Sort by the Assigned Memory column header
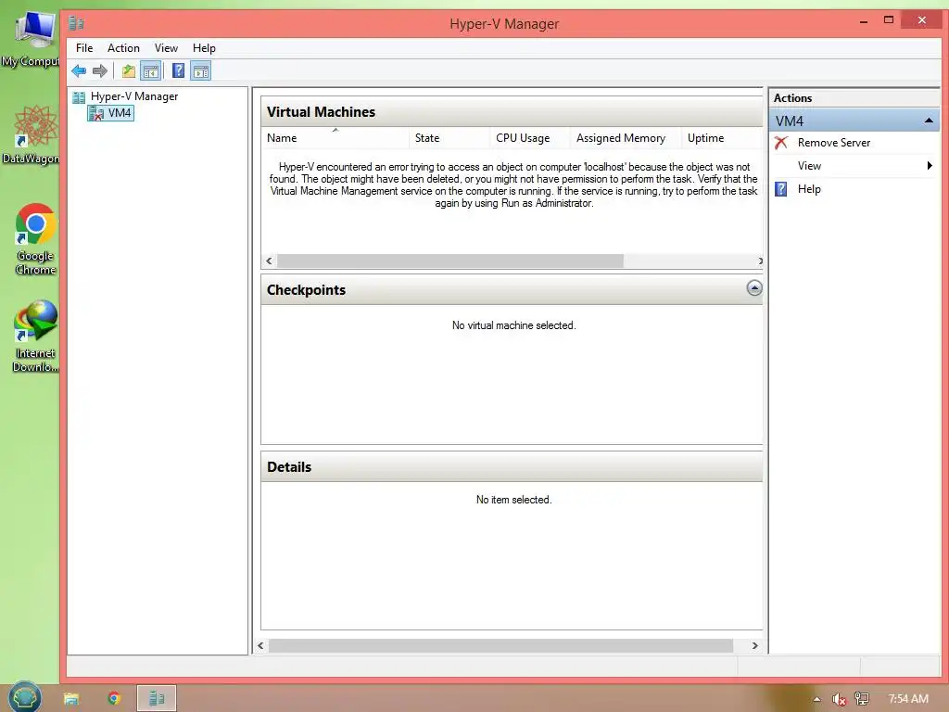 pos(626,138)
